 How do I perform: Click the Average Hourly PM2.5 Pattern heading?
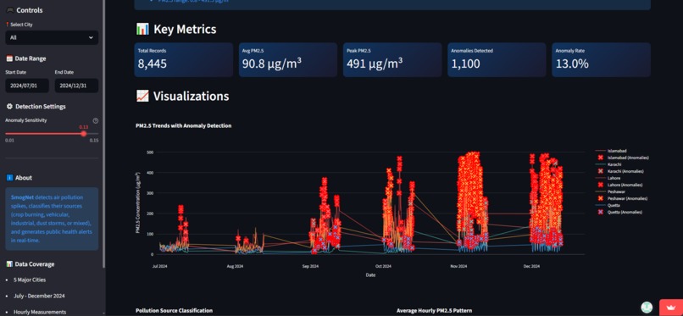click(434, 310)
